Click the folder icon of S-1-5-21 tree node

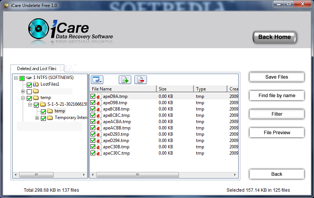43,104
